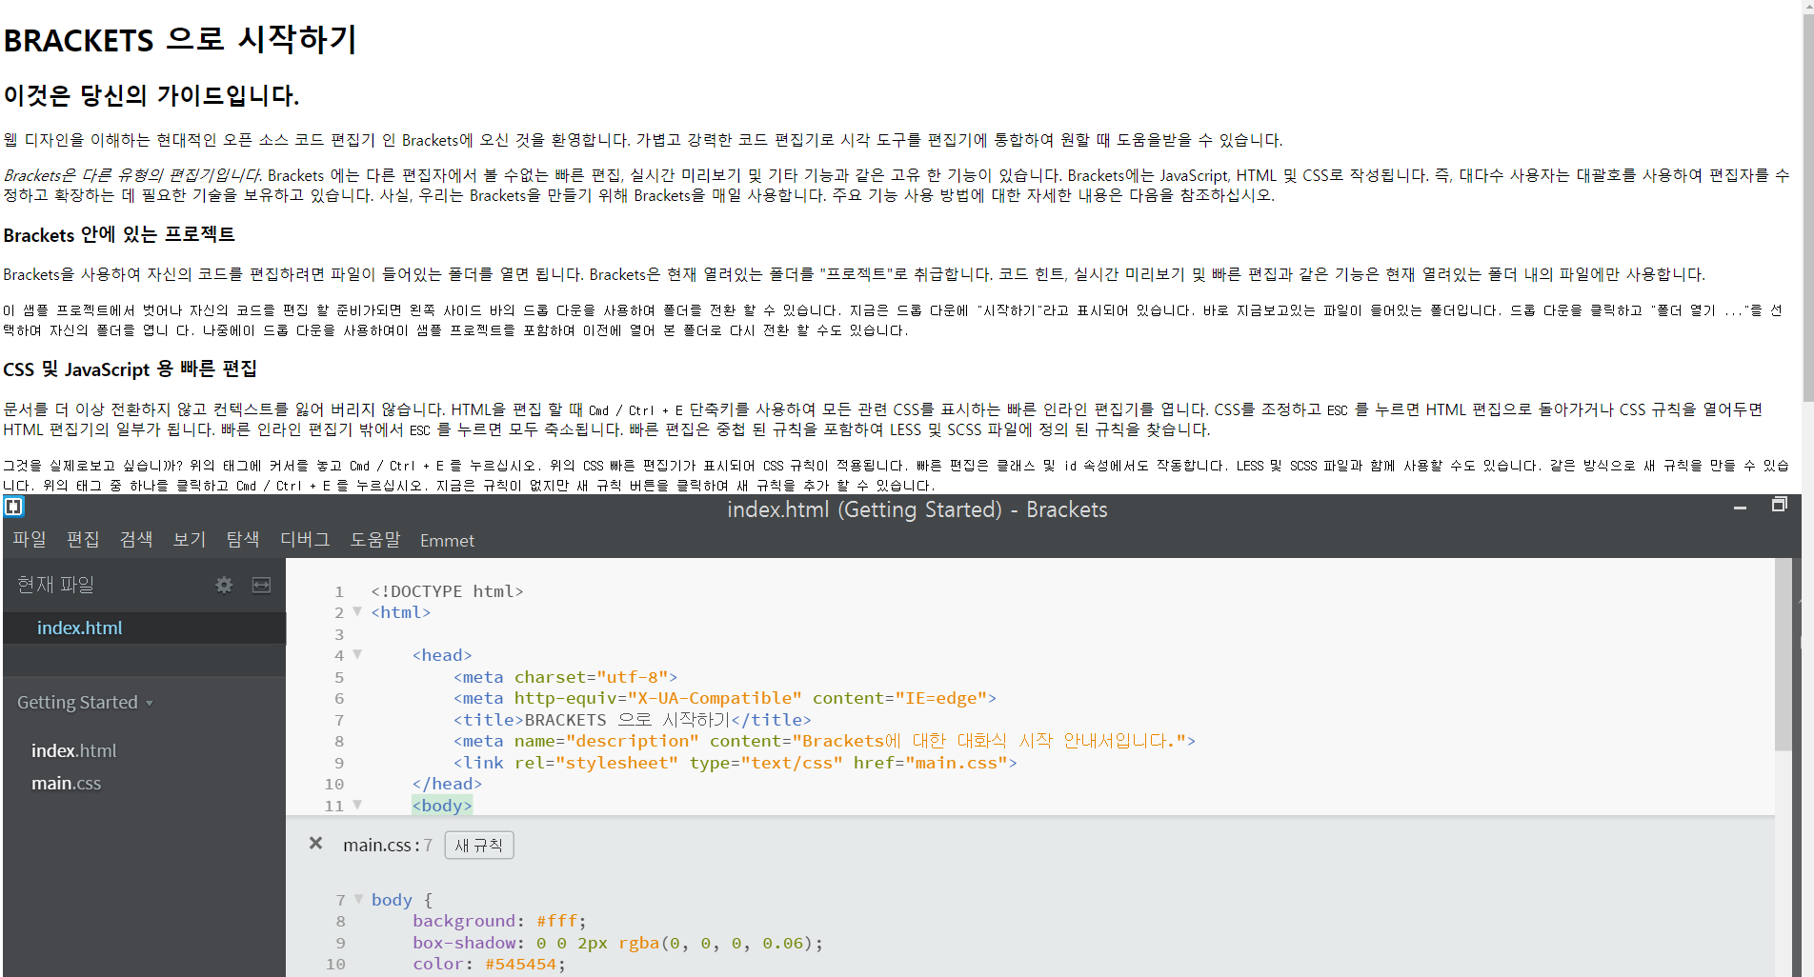The image size is (1814, 977).
Task: Collapse the body CSS rule fold arrow
Action: (359, 899)
